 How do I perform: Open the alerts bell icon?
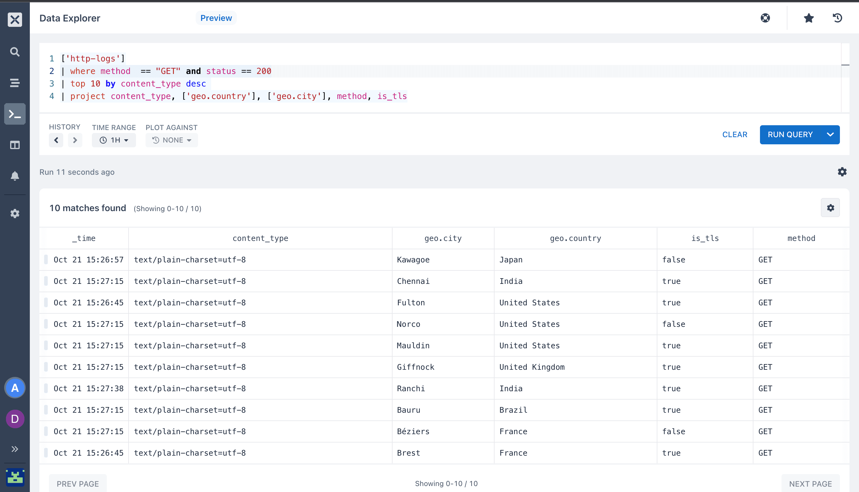pos(15,176)
